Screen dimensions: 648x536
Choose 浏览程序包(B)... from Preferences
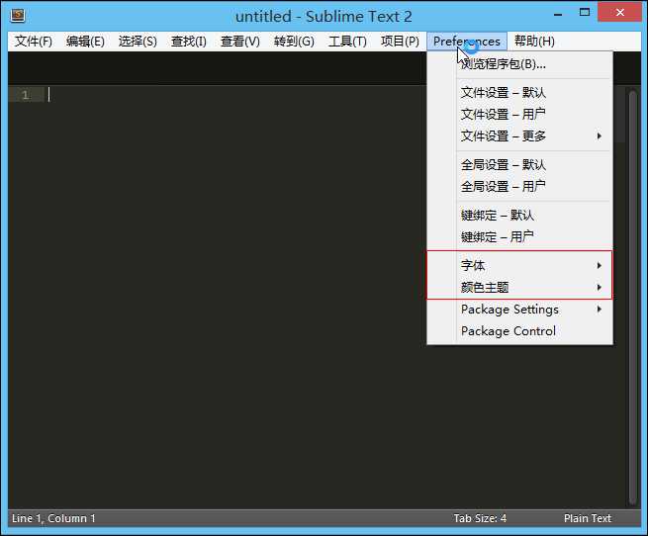[520, 64]
